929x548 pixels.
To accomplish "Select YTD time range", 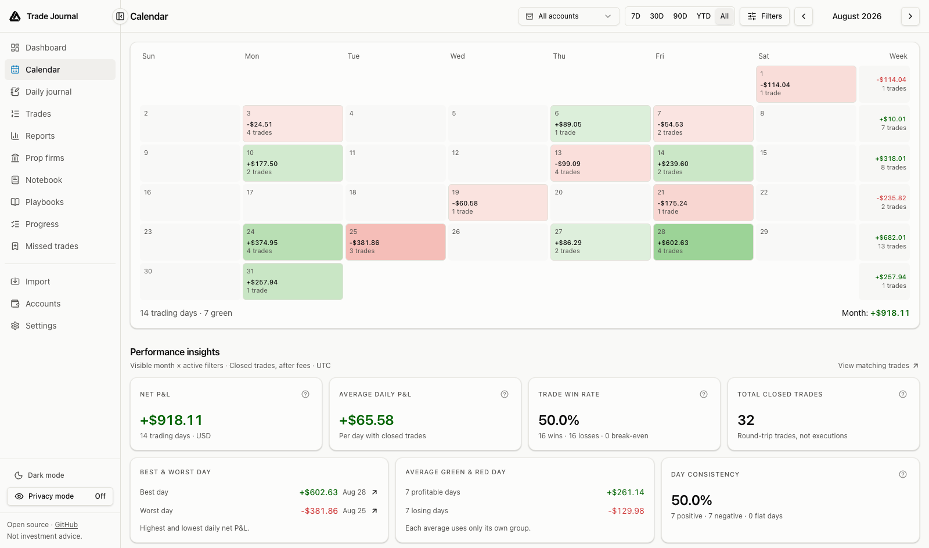I will (704, 16).
